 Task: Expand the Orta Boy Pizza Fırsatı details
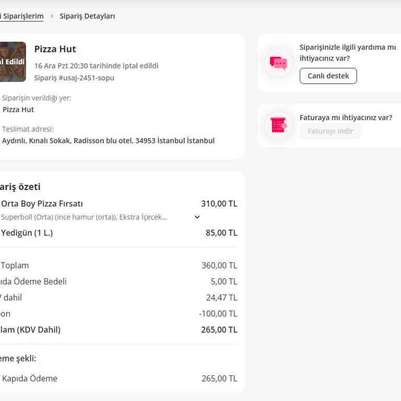[x=197, y=217]
